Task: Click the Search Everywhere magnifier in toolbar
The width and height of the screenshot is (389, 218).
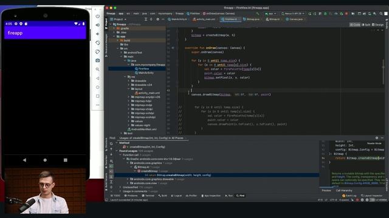Action: (x=381, y=13)
